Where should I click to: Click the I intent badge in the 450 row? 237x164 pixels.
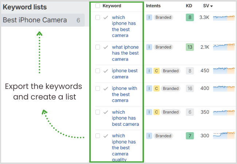coord(149,71)
